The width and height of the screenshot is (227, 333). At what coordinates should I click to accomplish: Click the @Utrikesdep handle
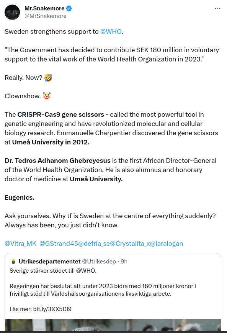99,262
